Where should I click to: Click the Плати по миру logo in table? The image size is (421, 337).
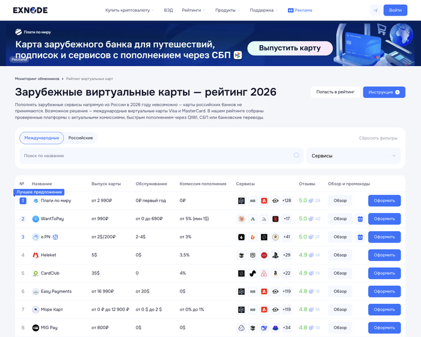(x=35, y=201)
